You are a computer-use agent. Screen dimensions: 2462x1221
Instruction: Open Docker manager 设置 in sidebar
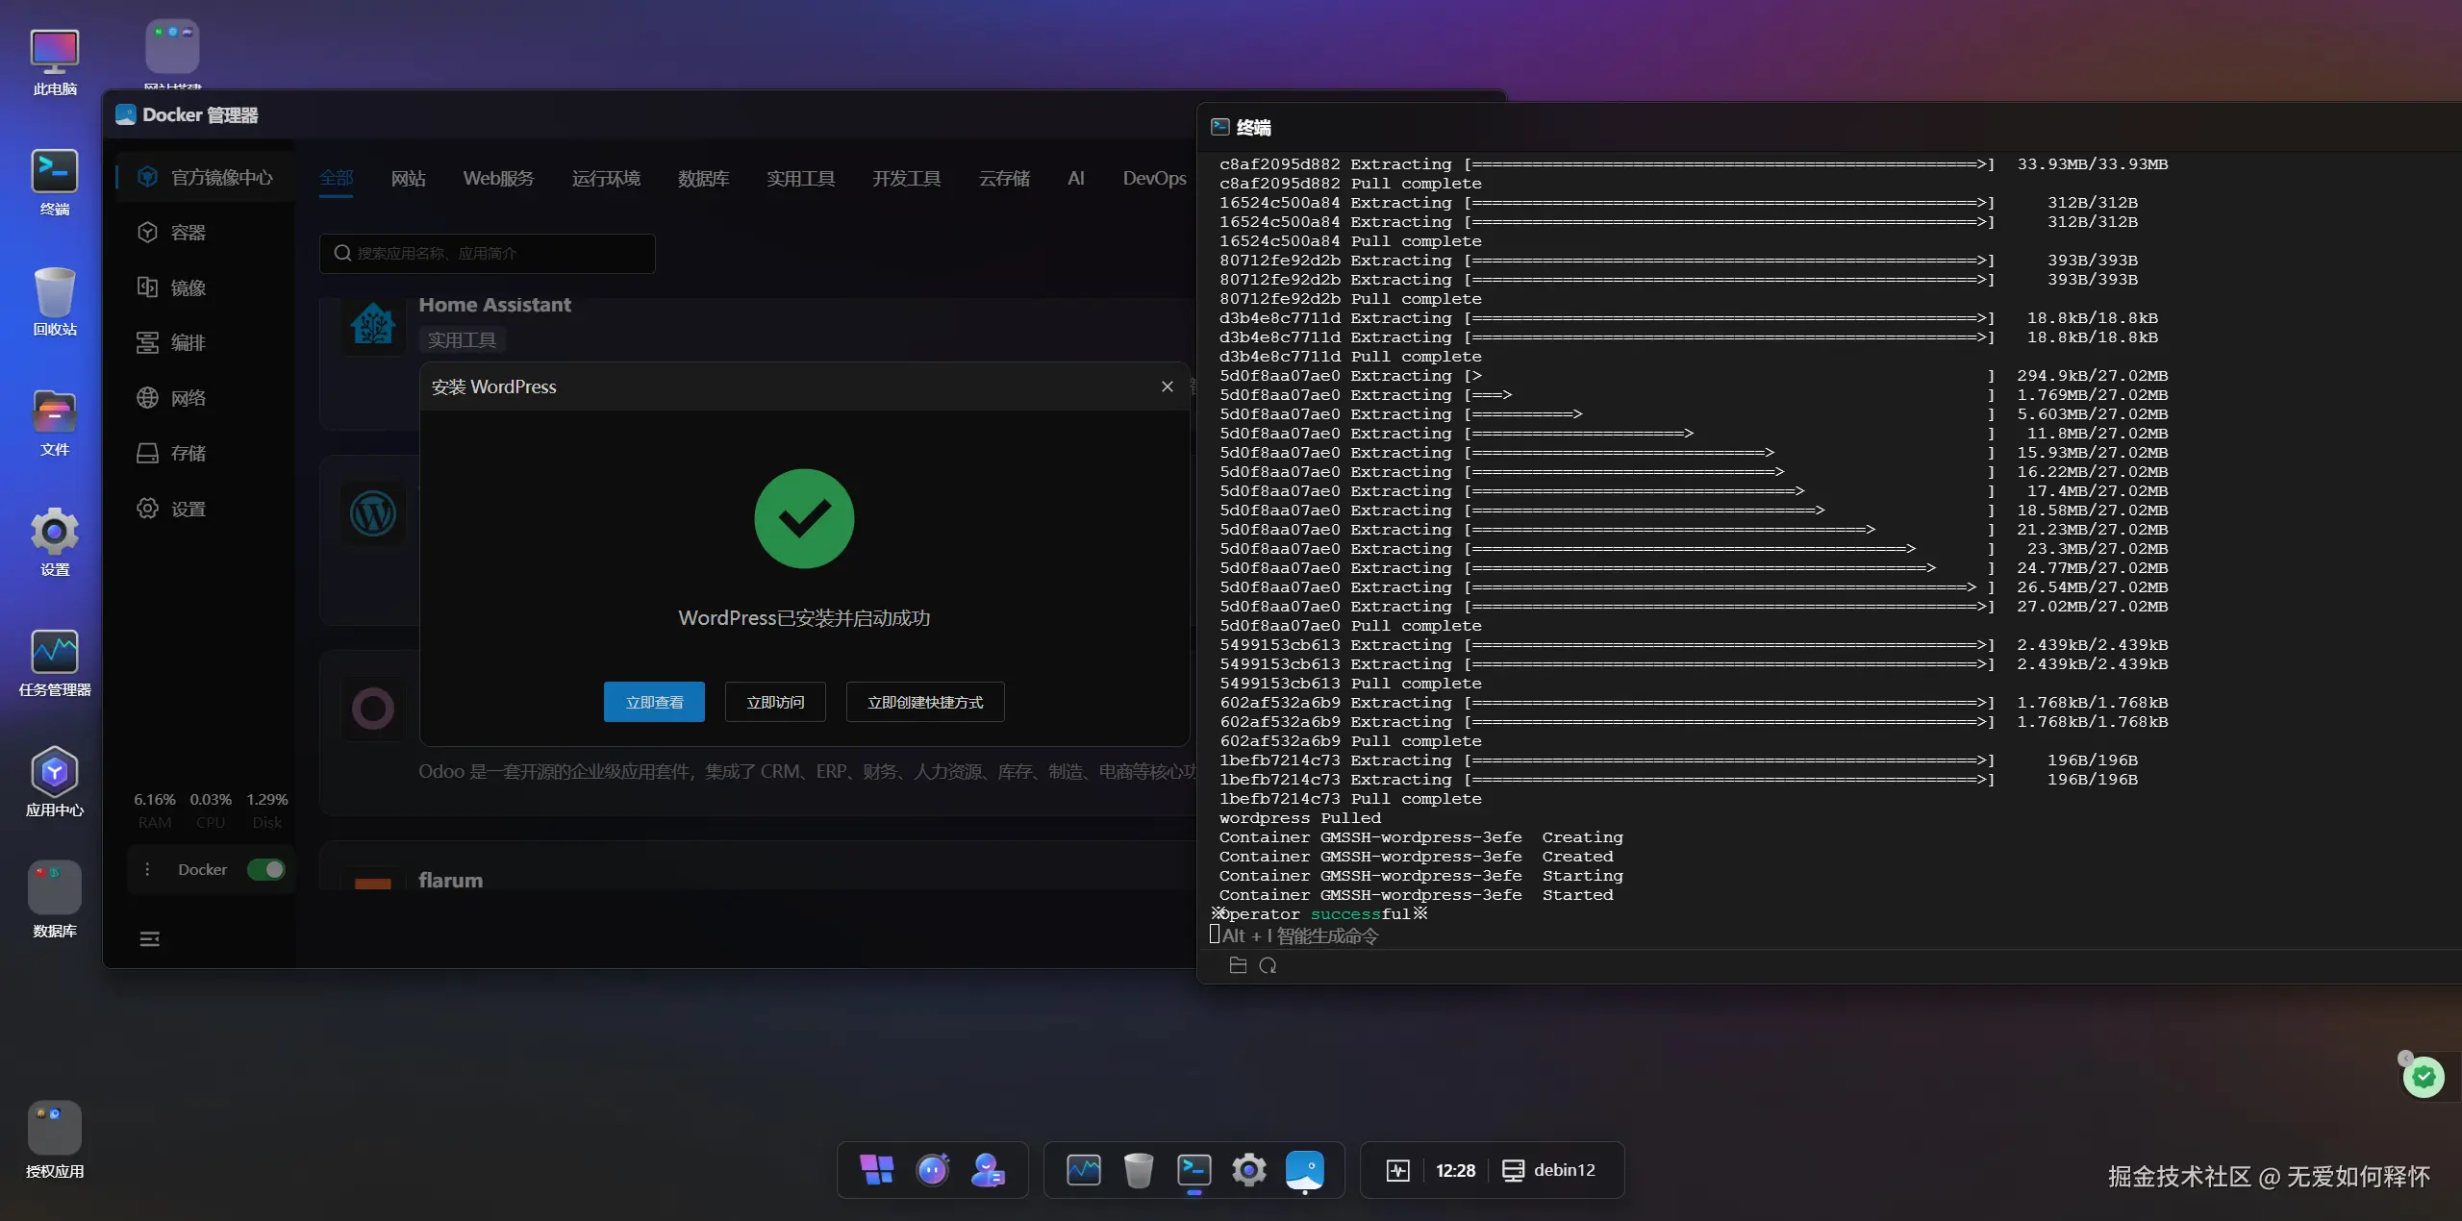coord(188,509)
